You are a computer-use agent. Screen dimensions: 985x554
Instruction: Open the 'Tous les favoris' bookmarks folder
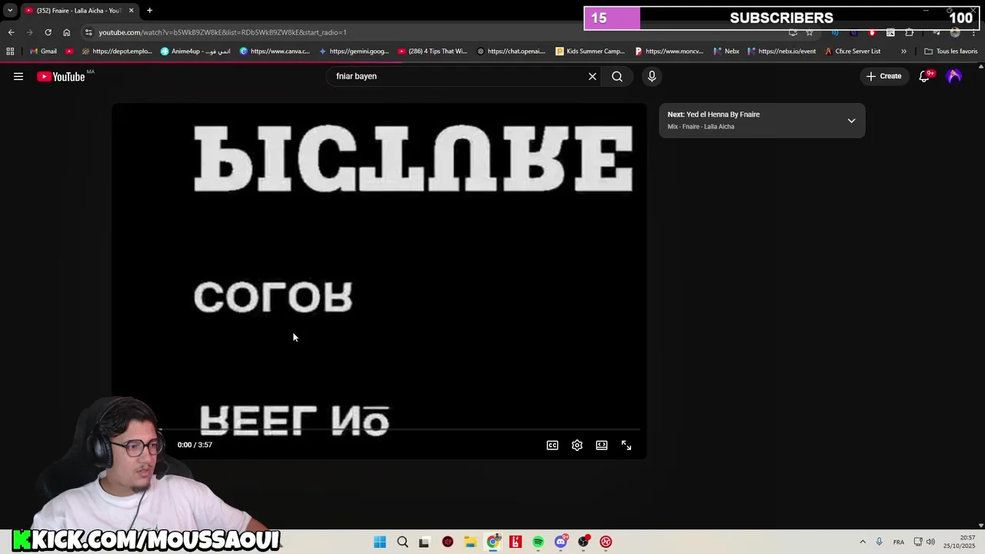950,52
